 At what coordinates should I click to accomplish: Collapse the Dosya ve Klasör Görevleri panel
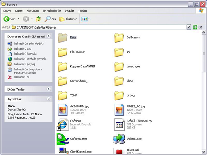[48, 36]
